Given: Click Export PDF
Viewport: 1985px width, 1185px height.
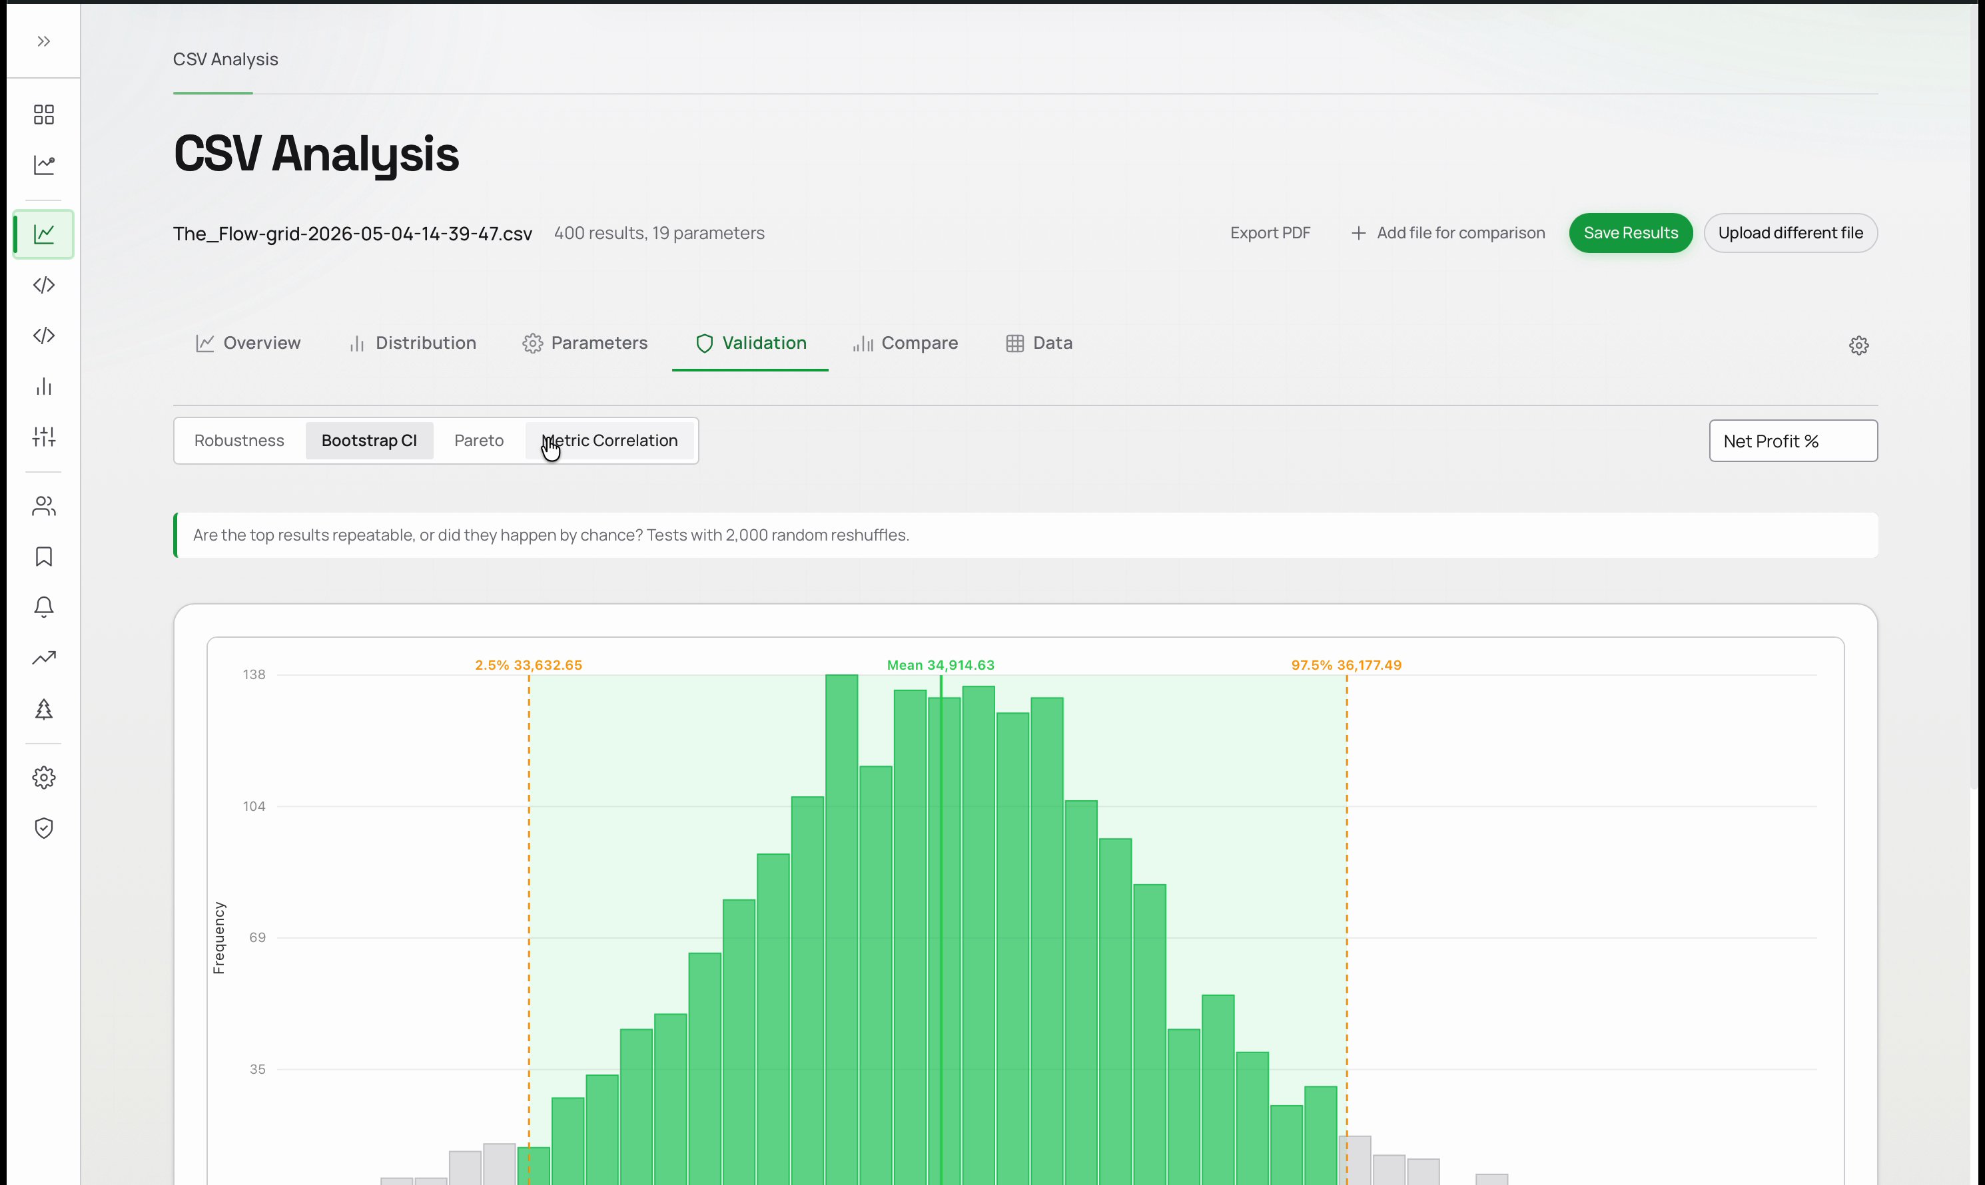Looking at the screenshot, I should [x=1270, y=233].
